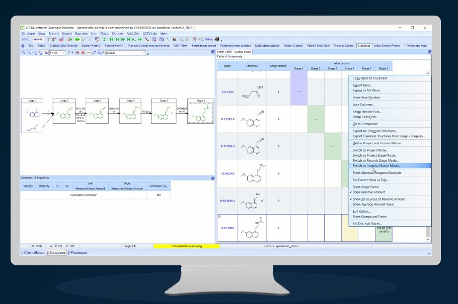Toggle Show Relative Amount option

[x=368, y=192]
